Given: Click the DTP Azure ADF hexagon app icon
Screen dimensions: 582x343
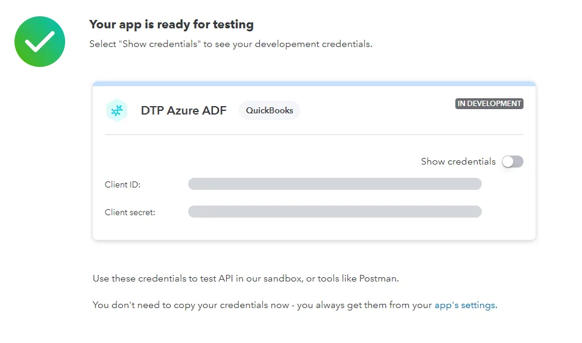Looking at the screenshot, I should coord(117,110).
